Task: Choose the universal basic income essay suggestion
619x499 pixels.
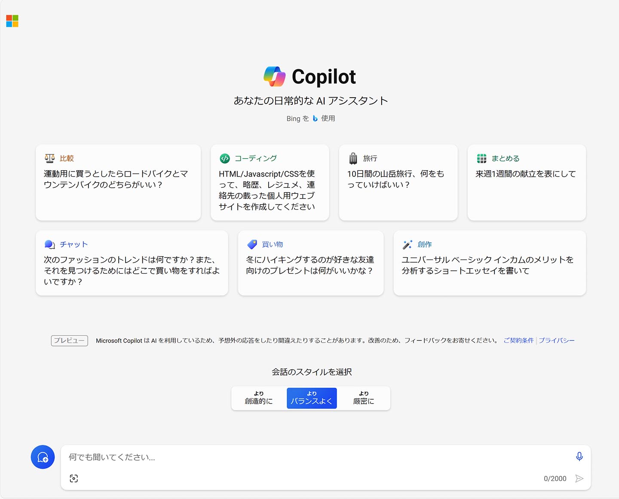Action: pyautogui.click(x=490, y=263)
